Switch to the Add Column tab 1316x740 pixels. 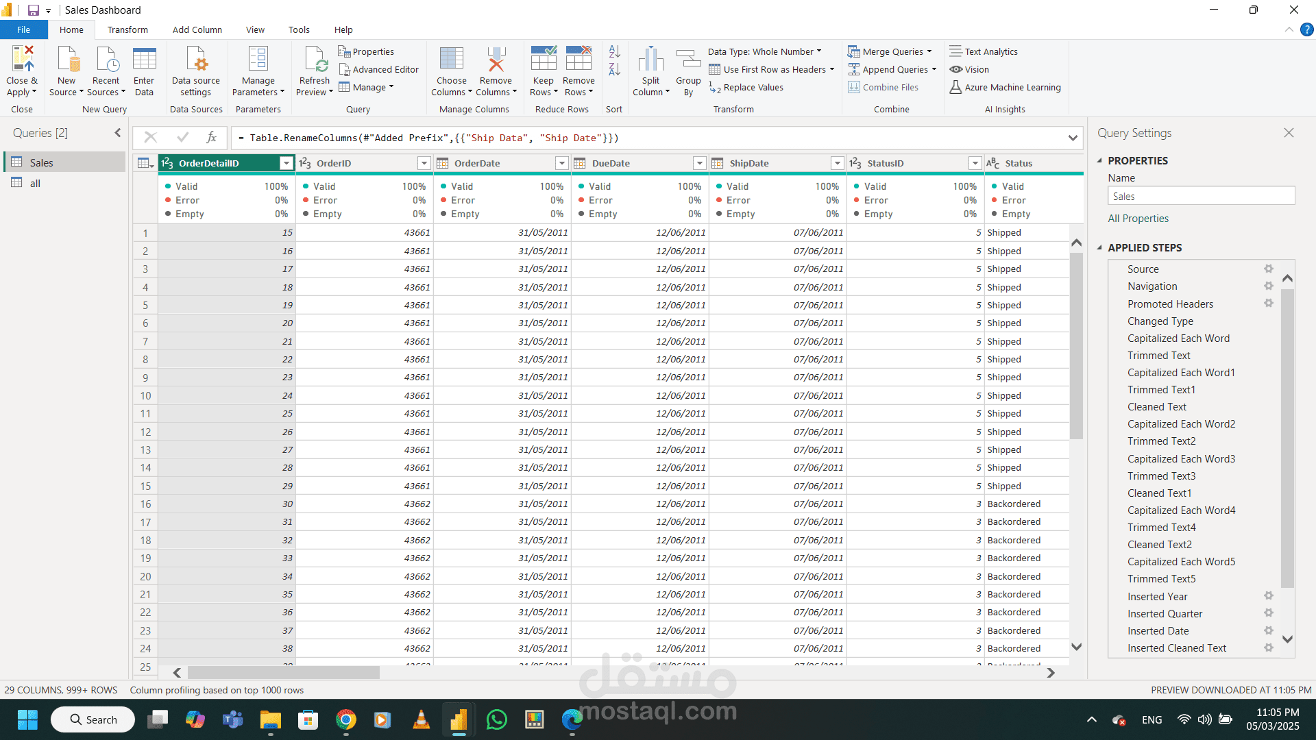(x=197, y=29)
